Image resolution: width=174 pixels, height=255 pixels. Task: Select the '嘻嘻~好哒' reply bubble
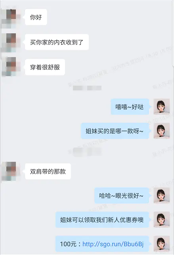pyautogui.click(x=130, y=107)
